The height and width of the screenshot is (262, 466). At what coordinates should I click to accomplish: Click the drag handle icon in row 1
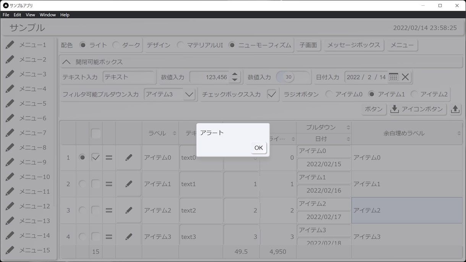coord(109,157)
